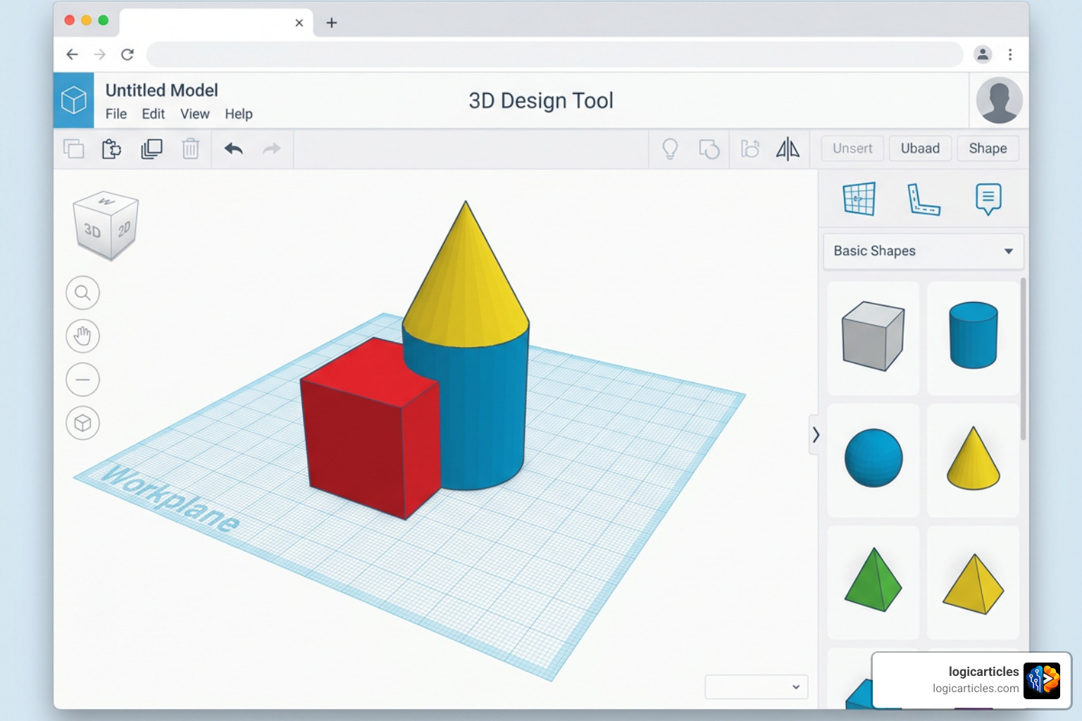Viewport: 1082px width, 721px height.
Task: Select the ruler tool icon
Action: click(924, 199)
